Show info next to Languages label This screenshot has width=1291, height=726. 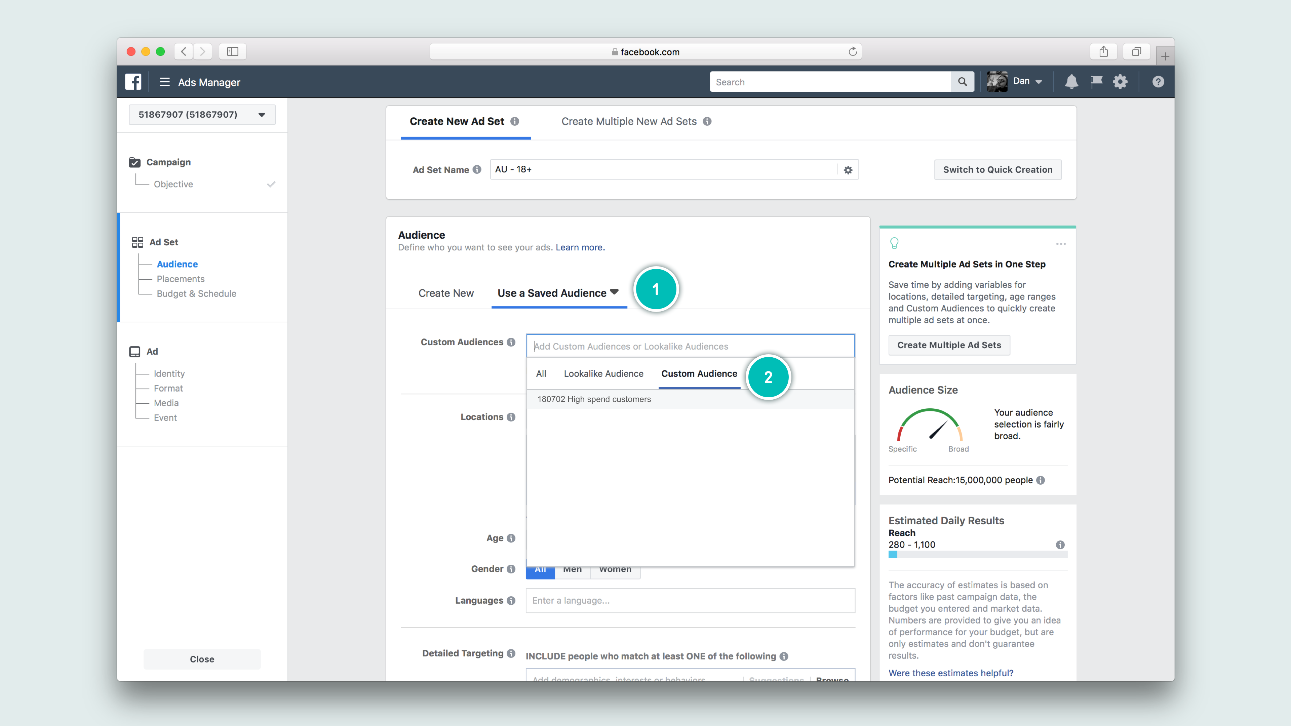pos(511,600)
